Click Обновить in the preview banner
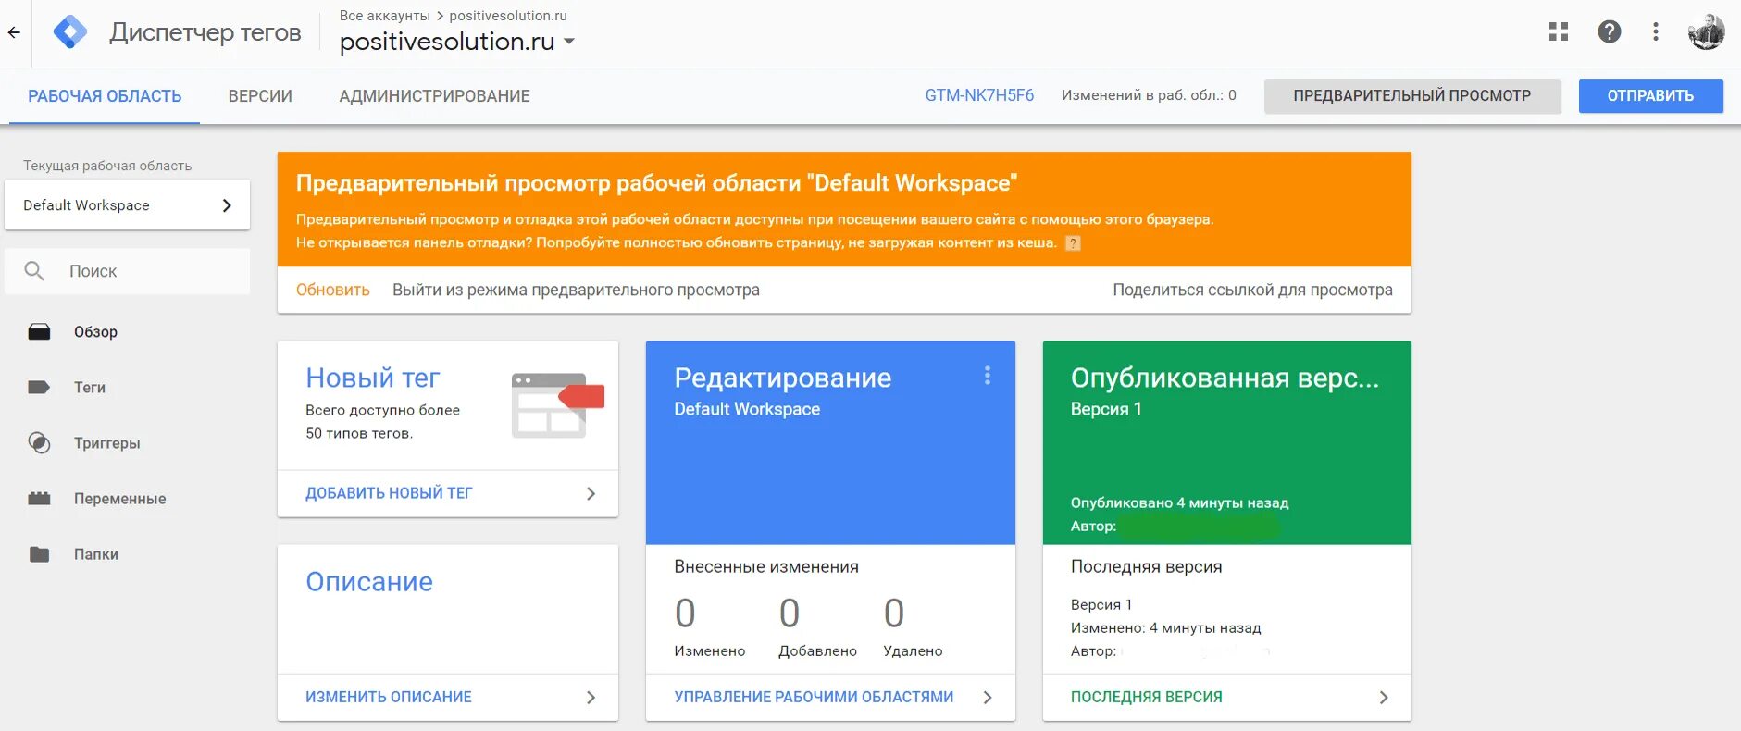The image size is (1741, 731). pos(333,290)
